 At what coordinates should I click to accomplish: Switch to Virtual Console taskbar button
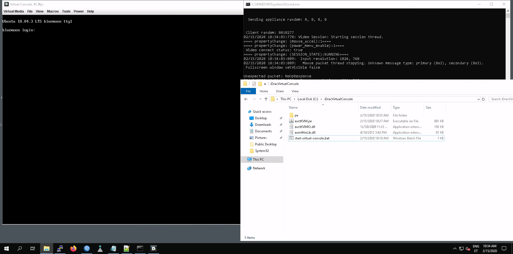click(x=153, y=248)
